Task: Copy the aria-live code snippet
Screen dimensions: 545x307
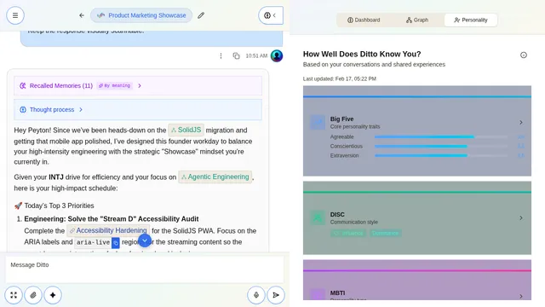Action: click(116, 242)
